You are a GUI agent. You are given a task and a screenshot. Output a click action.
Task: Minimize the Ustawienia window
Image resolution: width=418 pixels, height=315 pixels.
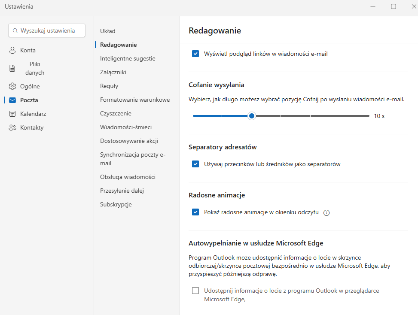(x=373, y=6)
